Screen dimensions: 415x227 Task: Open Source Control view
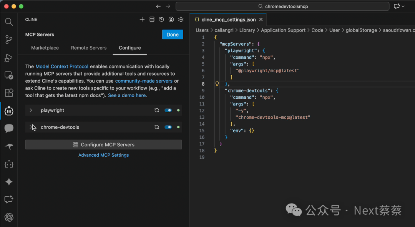coord(9,40)
